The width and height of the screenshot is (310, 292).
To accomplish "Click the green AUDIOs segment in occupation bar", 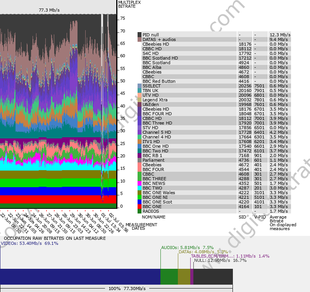I will tap(169, 277).
